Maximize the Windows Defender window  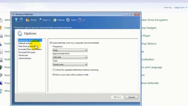131,14
